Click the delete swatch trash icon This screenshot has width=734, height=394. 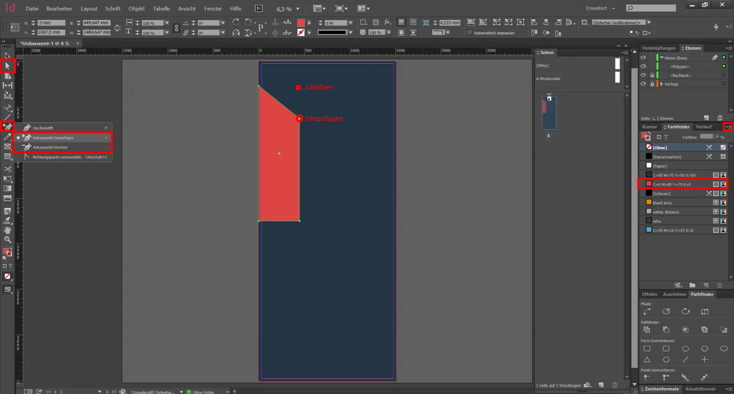719,285
